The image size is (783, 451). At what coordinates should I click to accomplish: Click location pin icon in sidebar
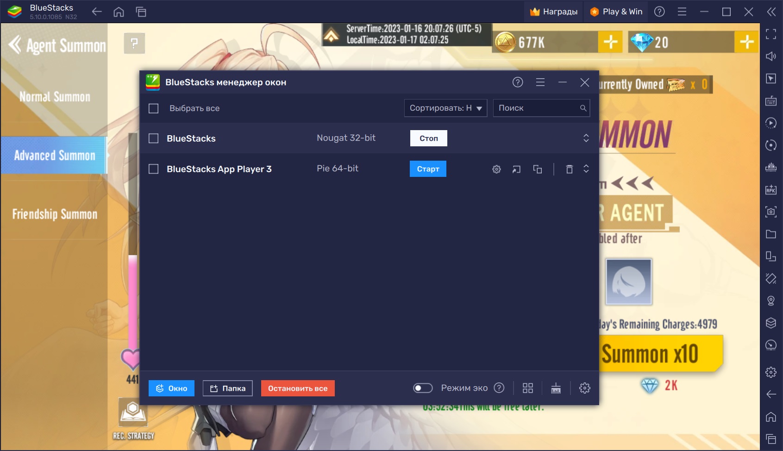(x=771, y=301)
